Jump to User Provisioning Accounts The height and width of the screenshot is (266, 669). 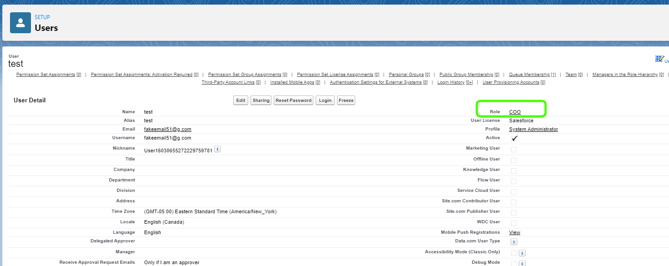tap(514, 82)
